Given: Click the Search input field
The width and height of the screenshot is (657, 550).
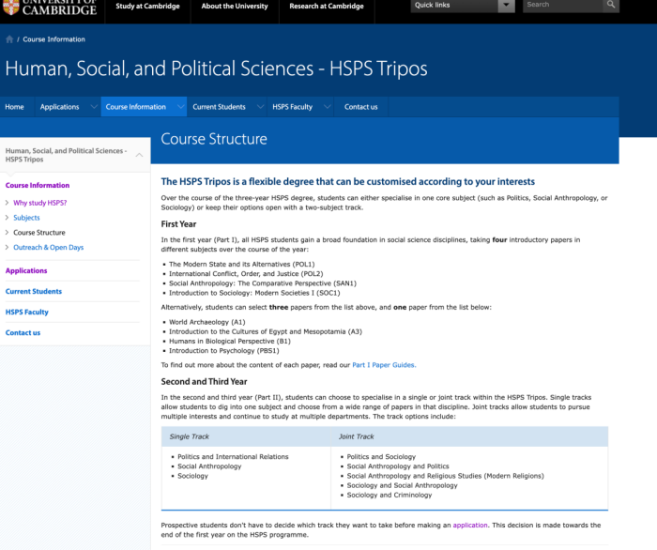Looking at the screenshot, I should click(x=562, y=5).
